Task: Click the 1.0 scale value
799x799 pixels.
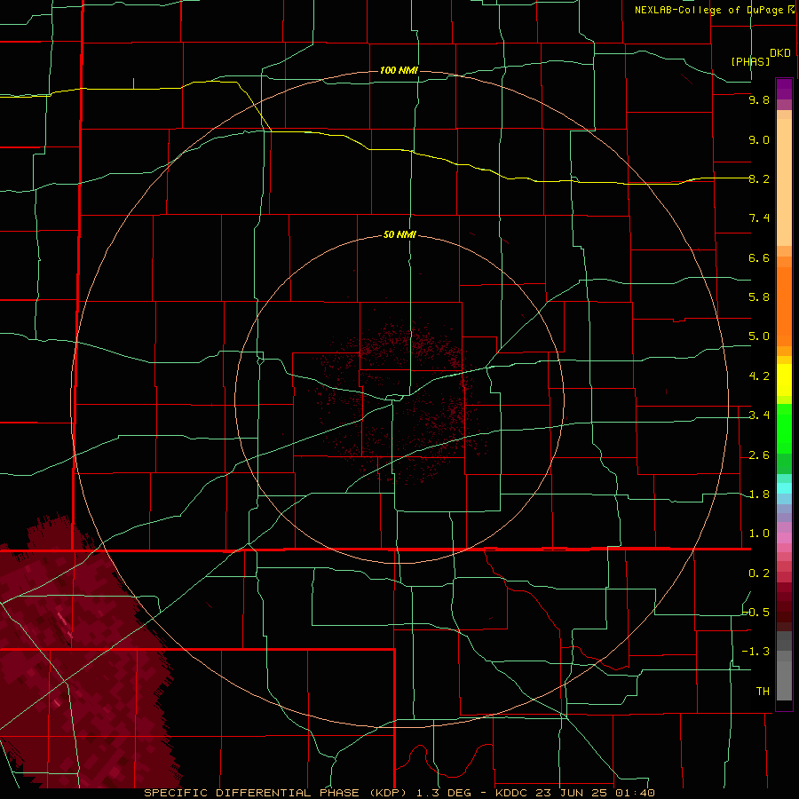Action: 759,534
